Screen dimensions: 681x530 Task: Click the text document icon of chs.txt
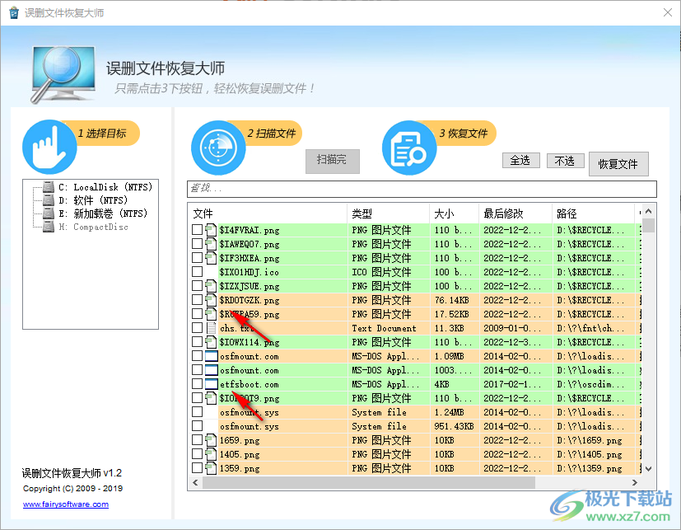click(x=211, y=328)
